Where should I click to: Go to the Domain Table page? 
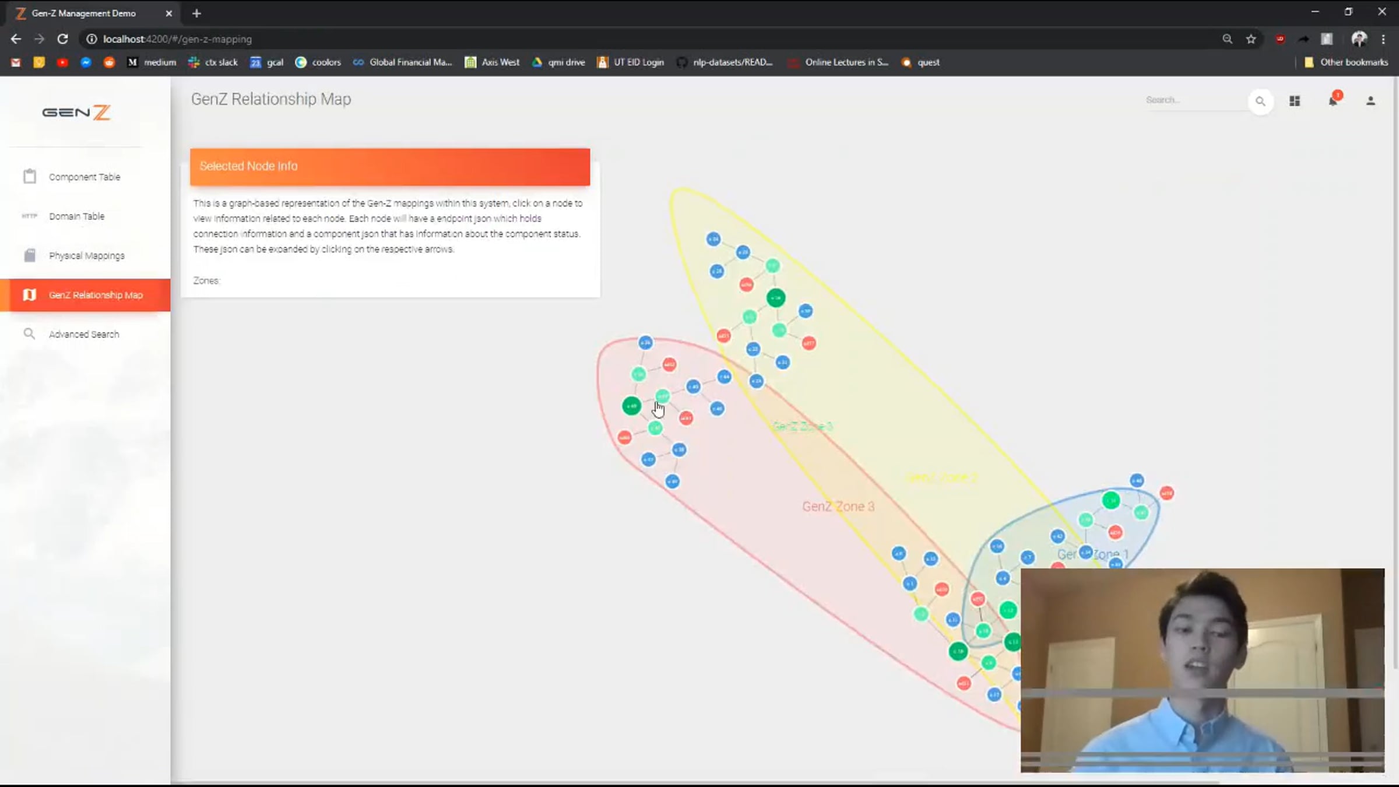point(76,216)
